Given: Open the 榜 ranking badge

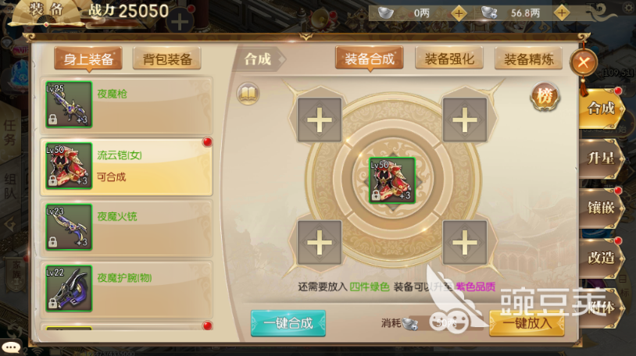Looking at the screenshot, I should tap(545, 97).
